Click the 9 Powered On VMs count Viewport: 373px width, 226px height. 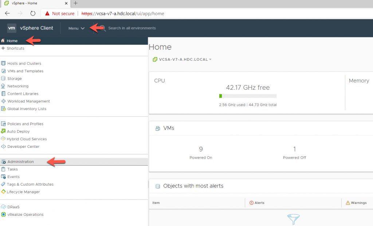click(201, 149)
